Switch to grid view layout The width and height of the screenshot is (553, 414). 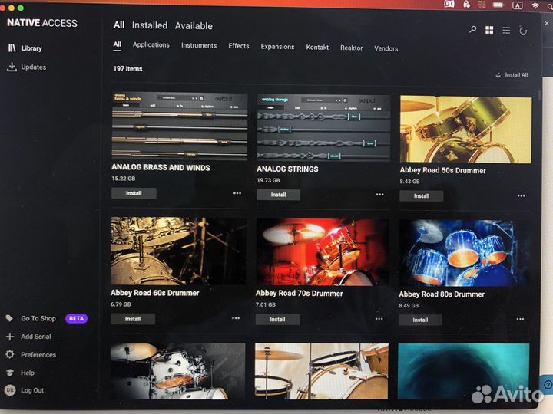[x=489, y=30]
